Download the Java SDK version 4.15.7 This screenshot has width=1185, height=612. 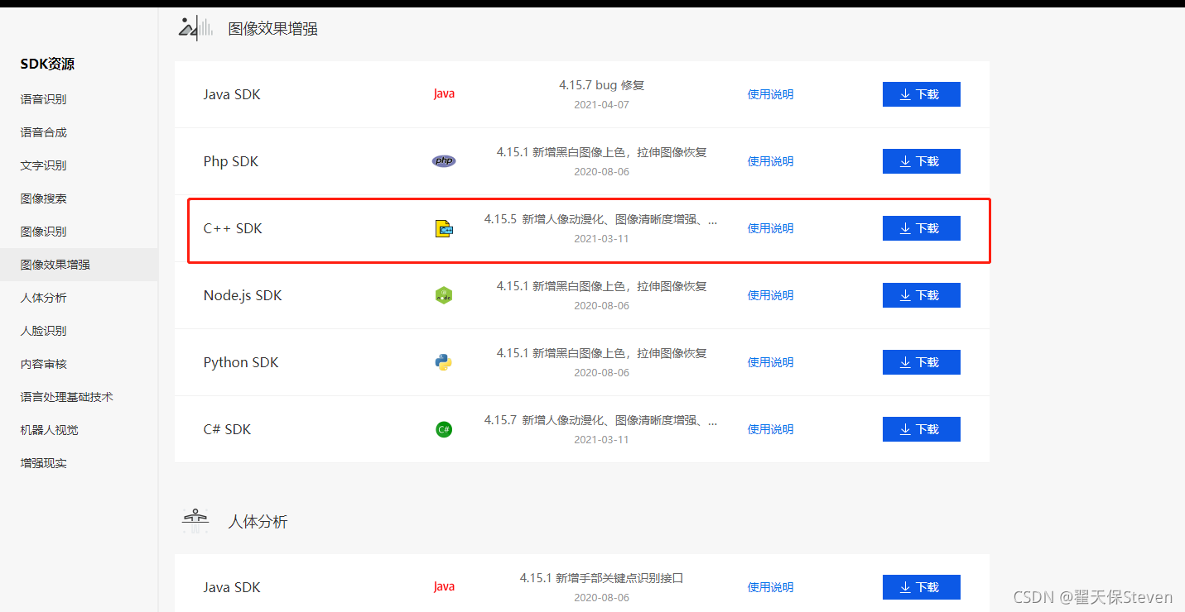point(922,94)
